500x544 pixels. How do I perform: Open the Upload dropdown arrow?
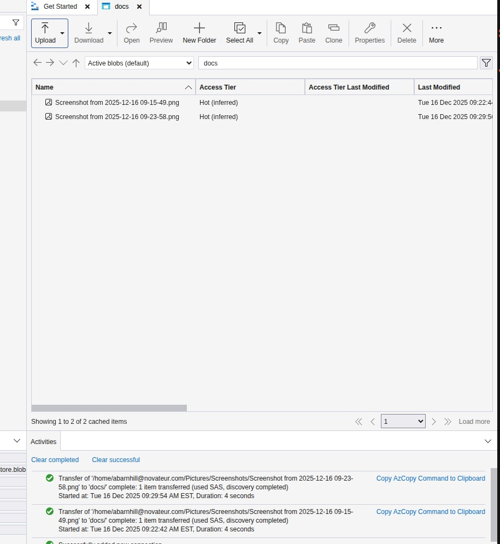(x=62, y=33)
